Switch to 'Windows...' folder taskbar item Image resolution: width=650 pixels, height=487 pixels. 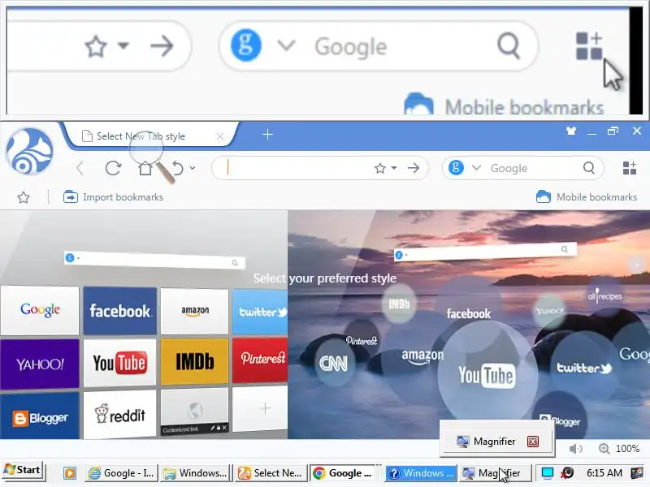tap(195, 473)
